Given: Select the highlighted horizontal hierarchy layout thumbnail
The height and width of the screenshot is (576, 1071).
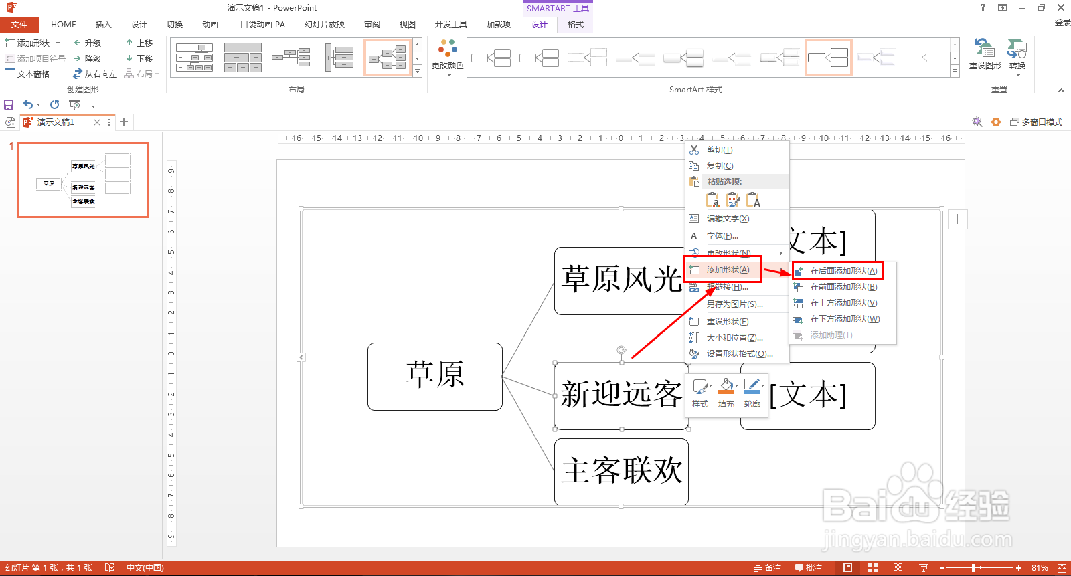Looking at the screenshot, I should (x=388, y=58).
